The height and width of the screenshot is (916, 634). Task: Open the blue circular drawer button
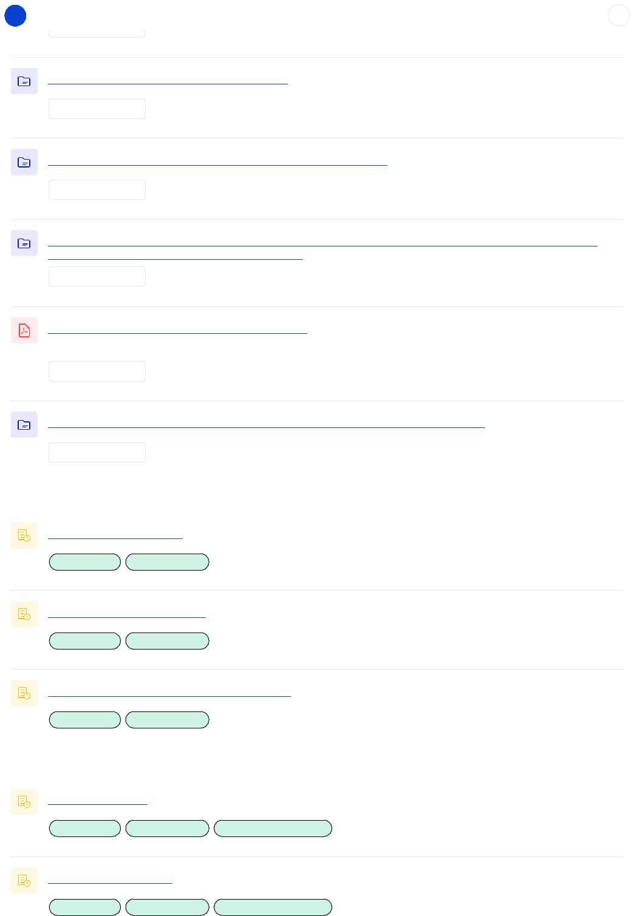point(15,16)
